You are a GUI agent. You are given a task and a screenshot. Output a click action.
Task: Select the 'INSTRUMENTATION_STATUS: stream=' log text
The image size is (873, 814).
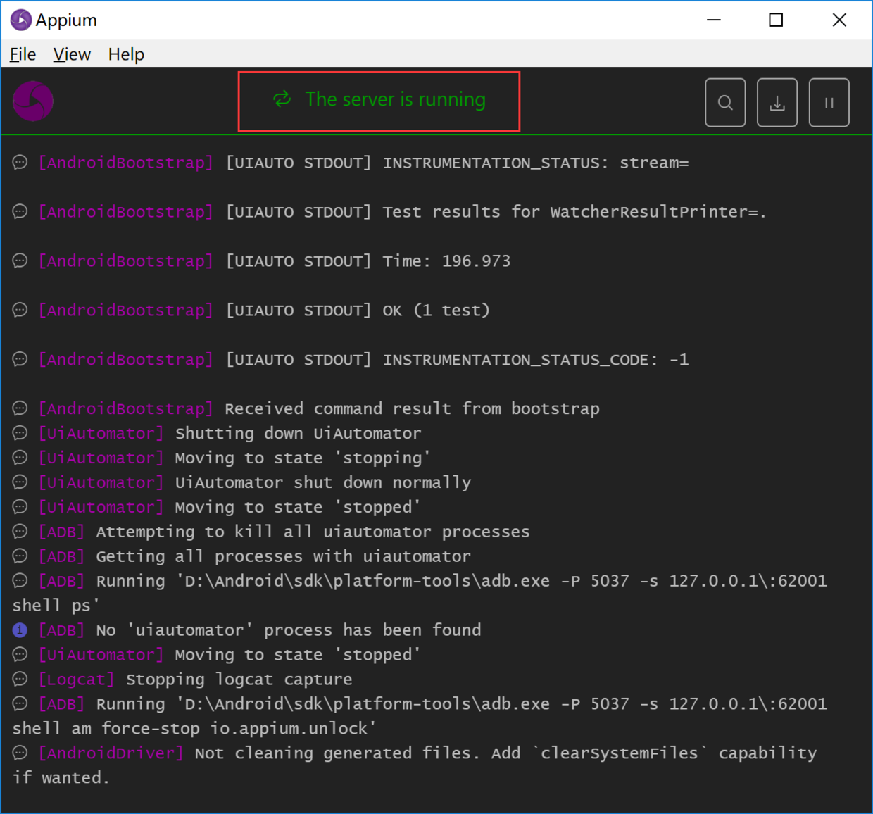(x=536, y=163)
